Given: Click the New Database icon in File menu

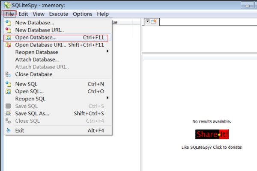Looking at the screenshot, I should tap(8, 23).
